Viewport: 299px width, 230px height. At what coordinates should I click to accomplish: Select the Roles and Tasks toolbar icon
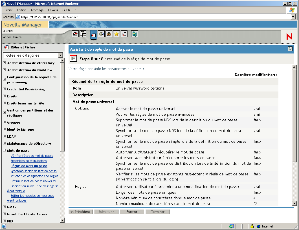click(93, 35)
